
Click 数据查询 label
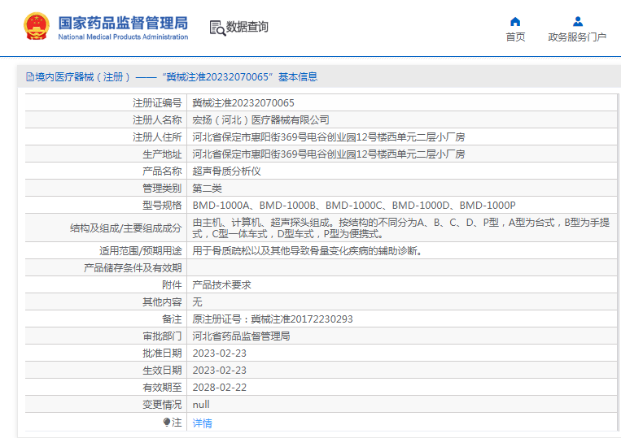click(247, 27)
